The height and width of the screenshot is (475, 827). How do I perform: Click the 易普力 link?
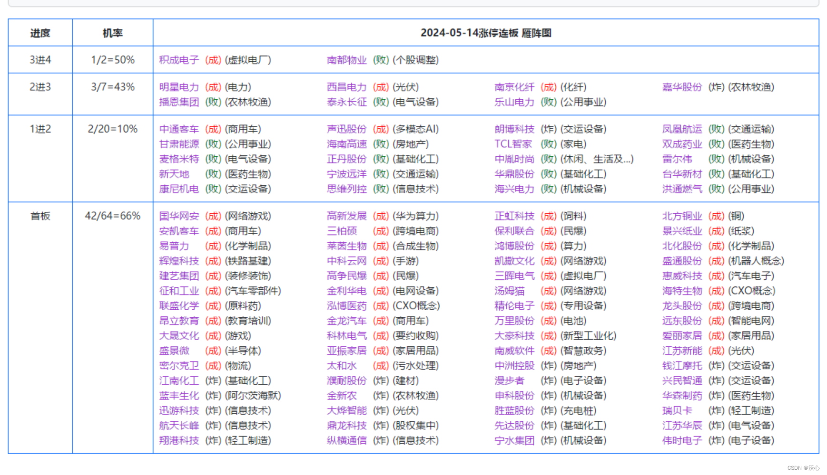(174, 246)
